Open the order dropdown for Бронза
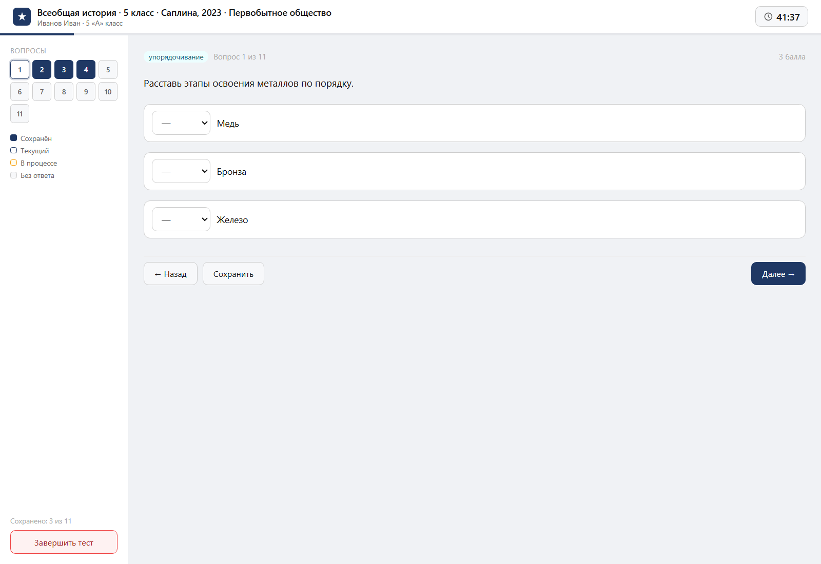821x564 pixels. (181, 171)
